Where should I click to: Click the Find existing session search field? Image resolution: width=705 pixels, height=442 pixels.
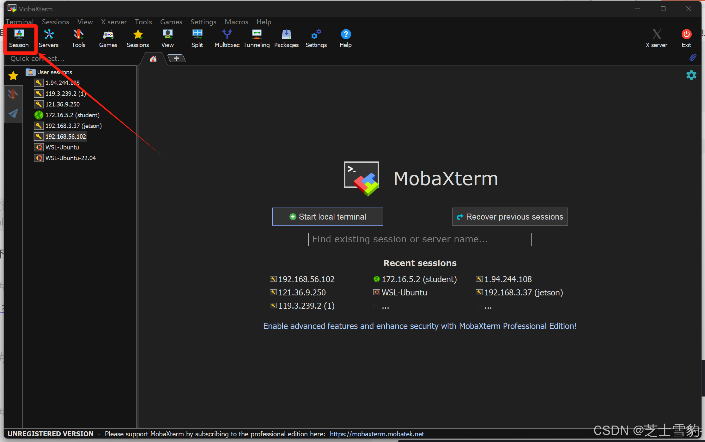click(419, 239)
